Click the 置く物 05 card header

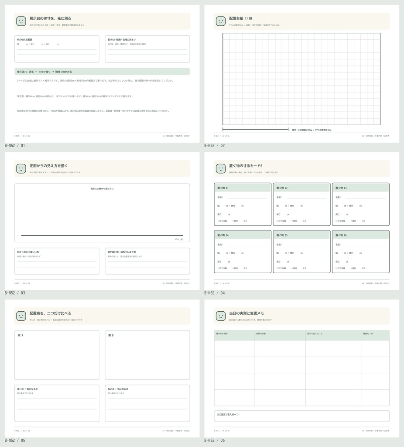coord(301,235)
